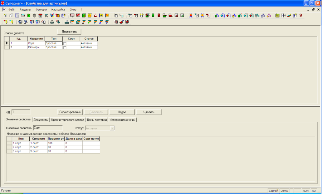The width and height of the screenshot is (322, 194).
Task: Click the Редактирование button
Action: [70, 112]
